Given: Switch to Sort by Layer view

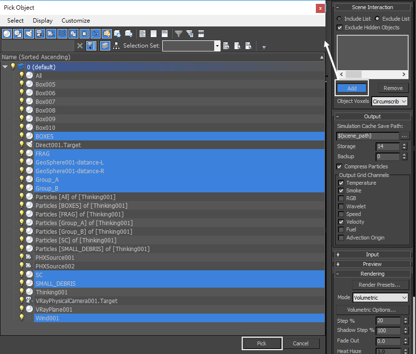Looking at the screenshot, I should point(105,46).
